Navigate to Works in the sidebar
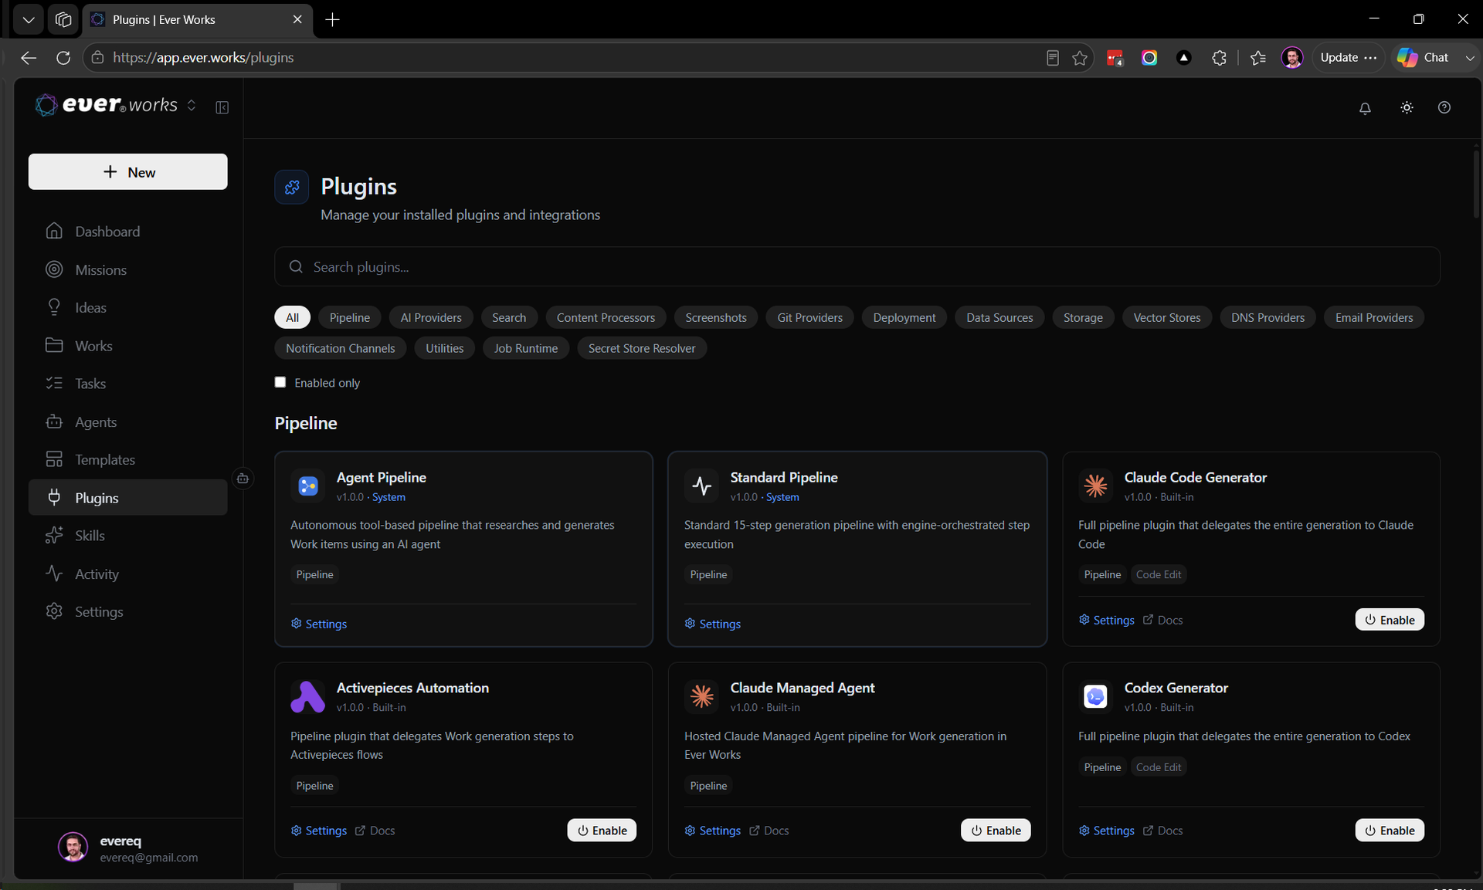The height and width of the screenshot is (890, 1483). click(x=128, y=346)
